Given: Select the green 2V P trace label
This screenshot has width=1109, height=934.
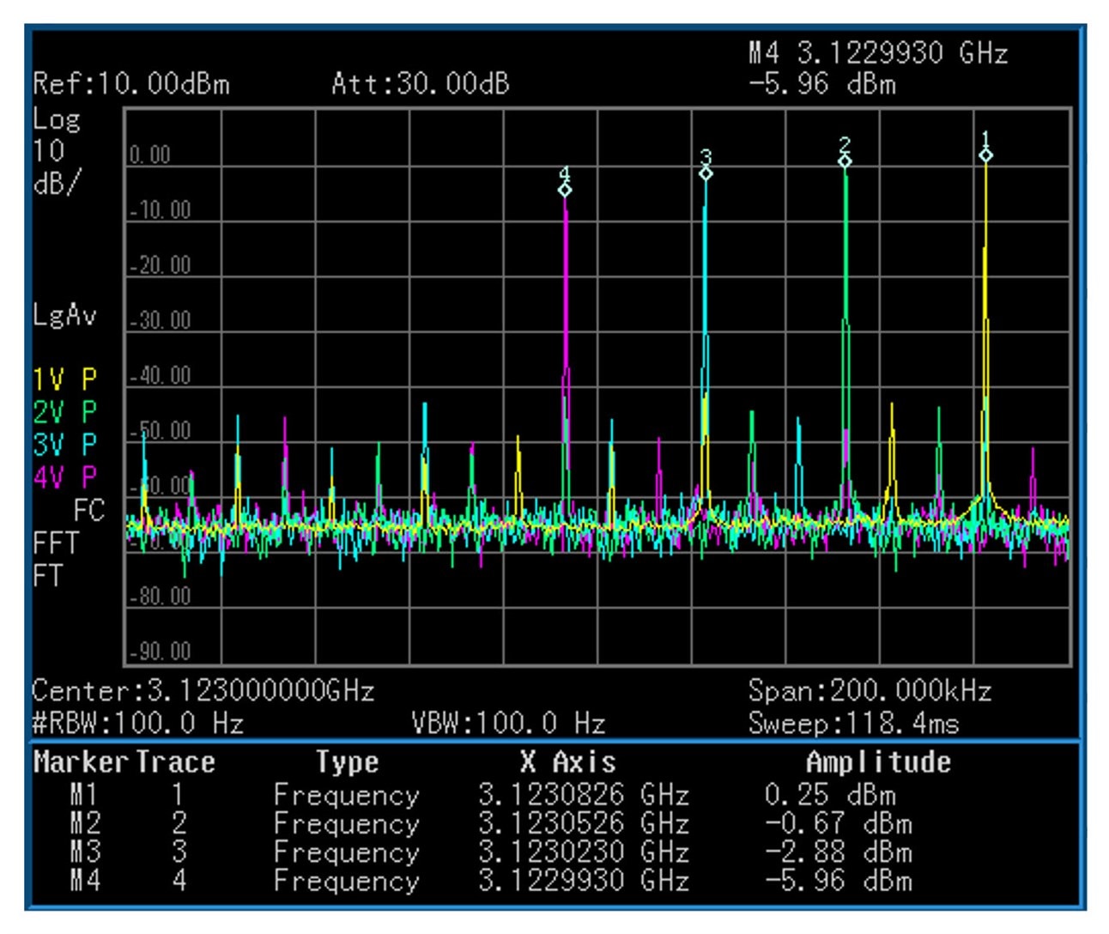Looking at the screenshot, I should pos(65,411).
